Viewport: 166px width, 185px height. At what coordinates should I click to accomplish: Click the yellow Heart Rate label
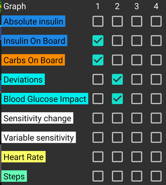[x=24, y=157]
